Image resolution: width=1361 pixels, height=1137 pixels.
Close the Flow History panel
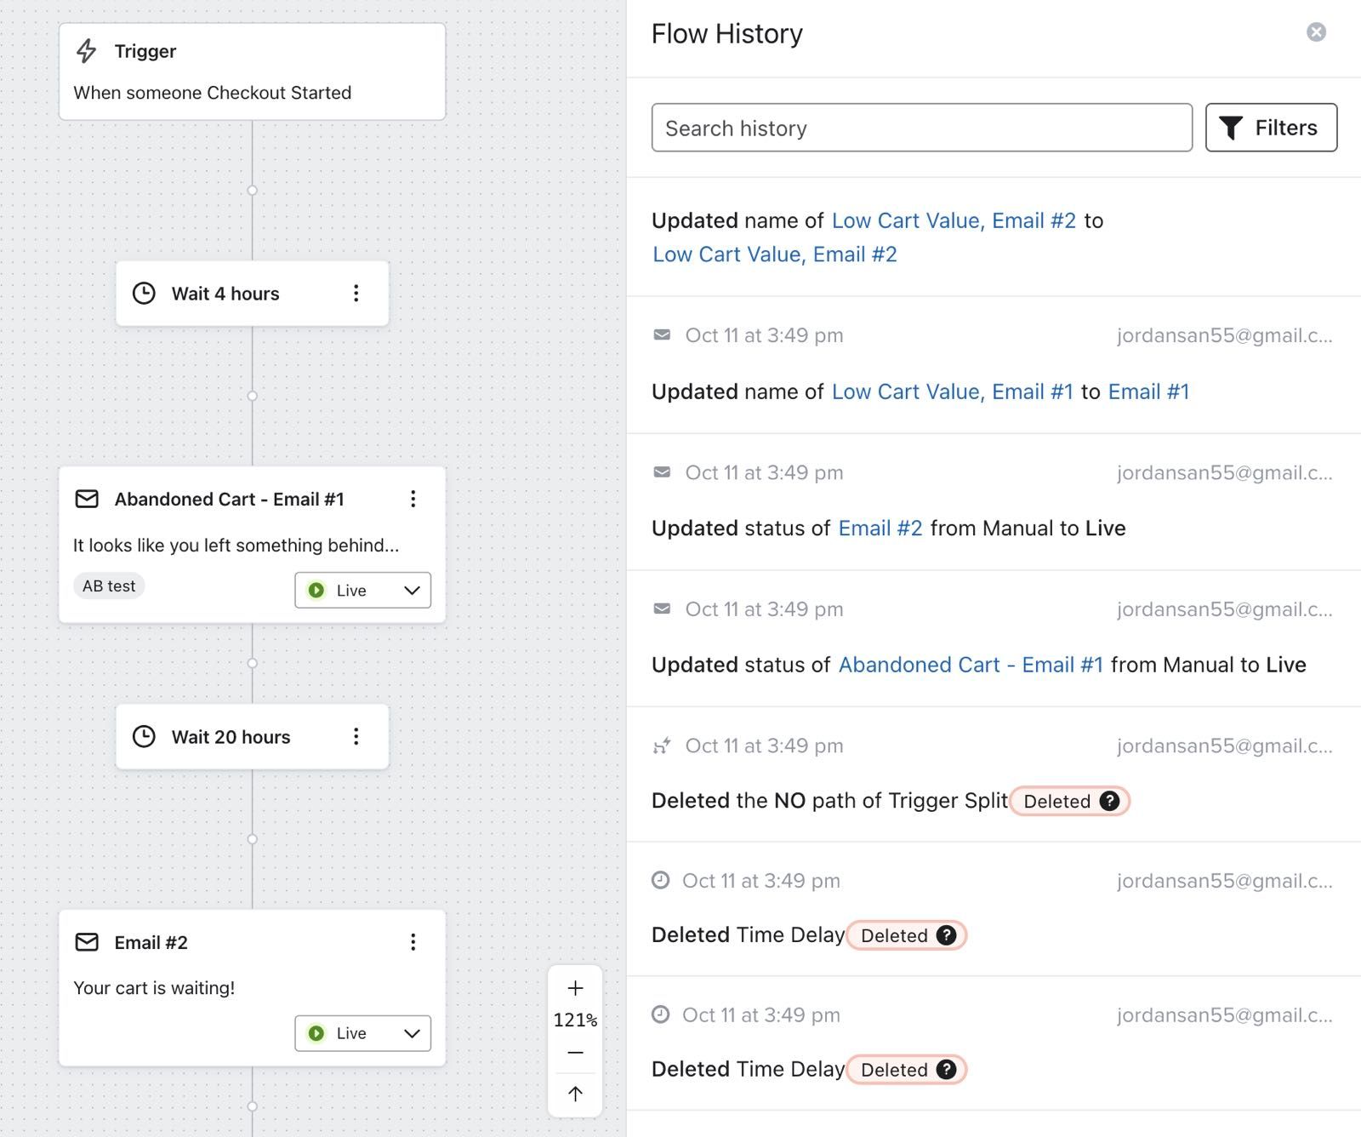(1317, 31)
